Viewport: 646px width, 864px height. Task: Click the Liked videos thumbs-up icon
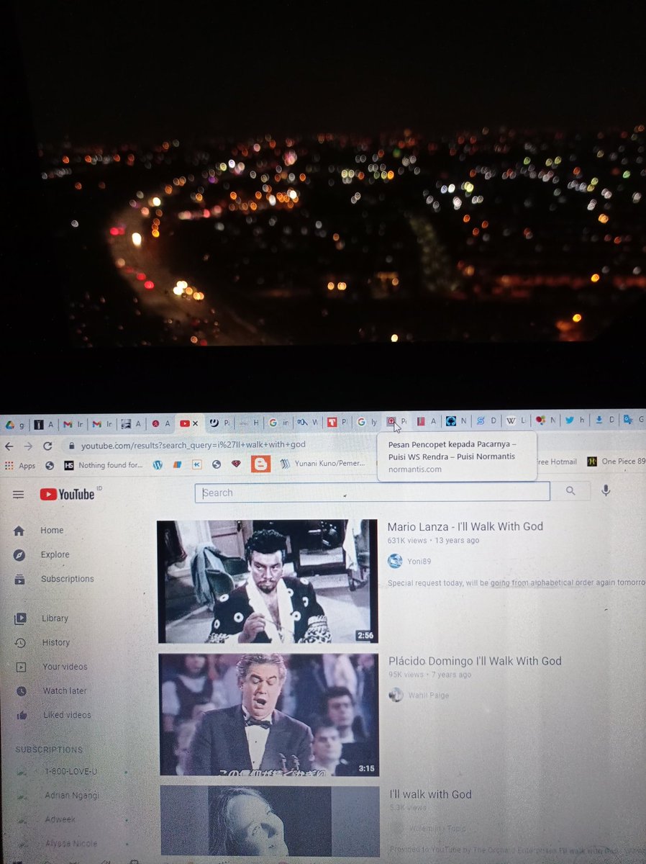click(22, 716)
